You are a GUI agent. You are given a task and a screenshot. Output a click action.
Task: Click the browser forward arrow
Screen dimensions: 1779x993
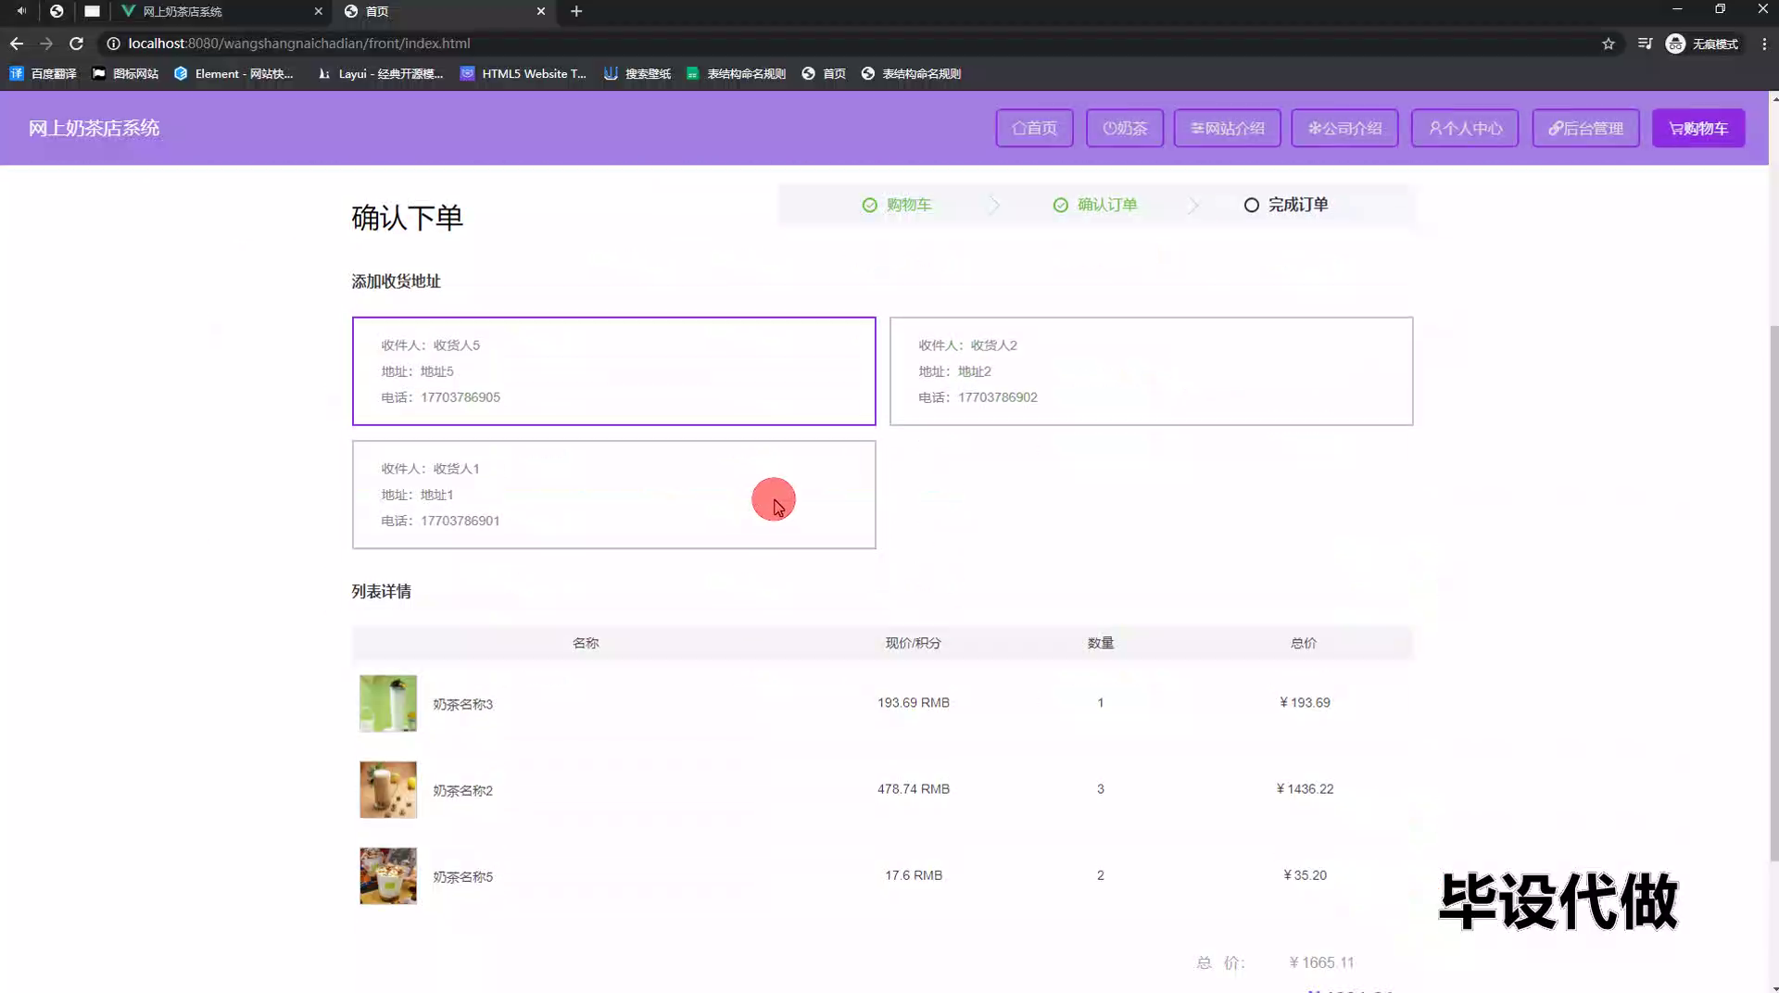(x=46, y=44)
